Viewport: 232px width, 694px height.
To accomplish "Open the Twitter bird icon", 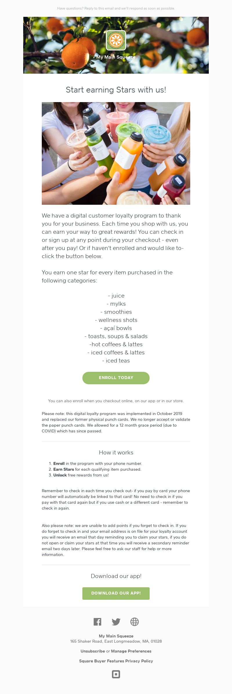I will tap(116, 621).
